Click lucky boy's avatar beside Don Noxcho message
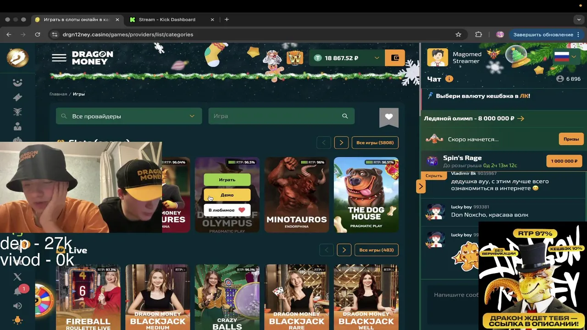 tap(435, 211)
